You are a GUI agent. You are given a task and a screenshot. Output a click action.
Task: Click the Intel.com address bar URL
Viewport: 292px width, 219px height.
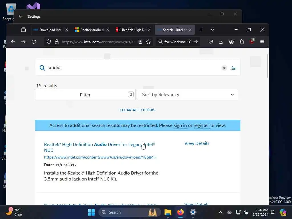pos(98,42)
